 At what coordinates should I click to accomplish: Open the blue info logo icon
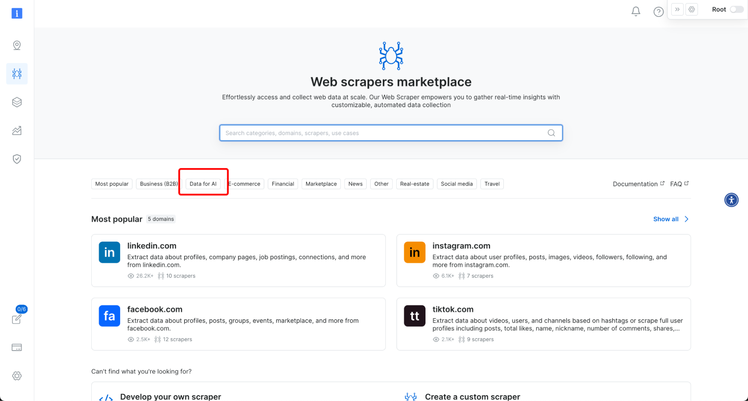pyautogui.click(x=17, y=13)
